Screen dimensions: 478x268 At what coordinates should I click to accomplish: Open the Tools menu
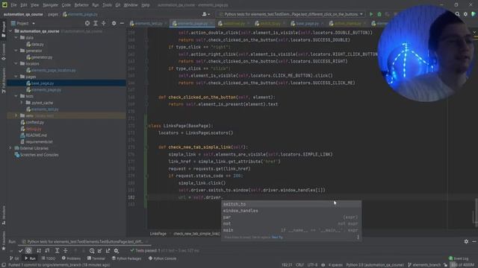coord(107,5)
